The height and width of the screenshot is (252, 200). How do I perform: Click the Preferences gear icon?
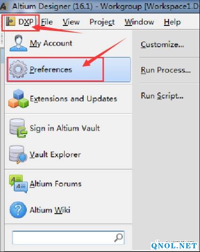click(x=18, y=69)
